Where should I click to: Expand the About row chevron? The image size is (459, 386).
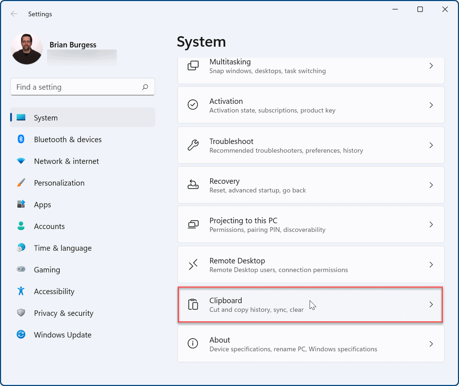[x=431, y=344]
